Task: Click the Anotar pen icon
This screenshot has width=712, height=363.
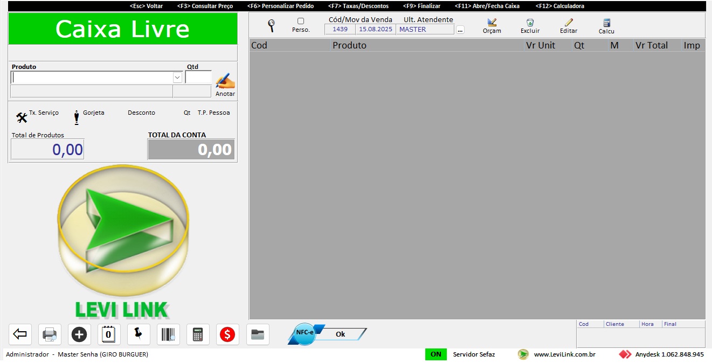Action: click(225, 81)
